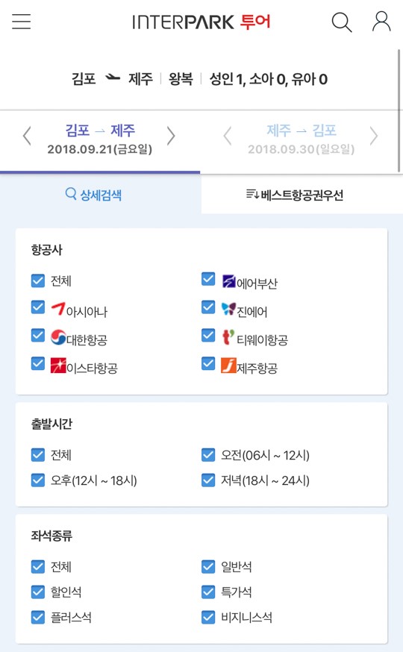This screenshot has height=652, width=403.
Task: Go to next date for 김포 → 제주
Action: click(171, 136)
